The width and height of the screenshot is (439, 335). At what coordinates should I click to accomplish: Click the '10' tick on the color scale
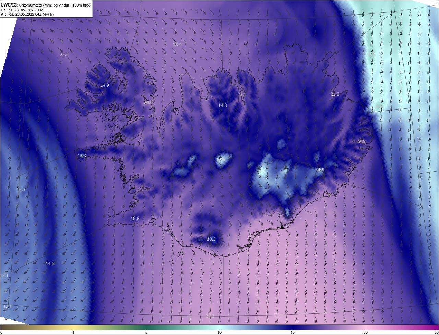click(219, 332)
